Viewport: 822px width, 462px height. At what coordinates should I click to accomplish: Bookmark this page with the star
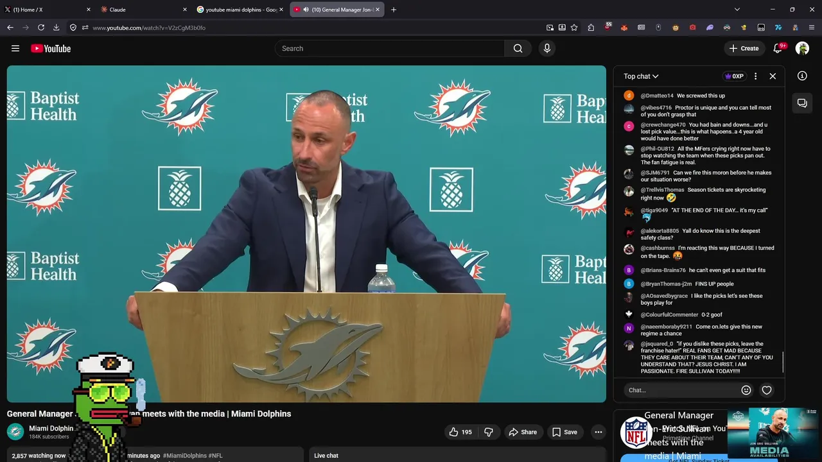(574, 28)
